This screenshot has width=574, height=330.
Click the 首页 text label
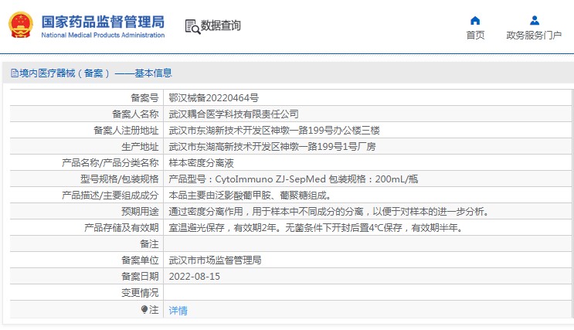(475, 35)
